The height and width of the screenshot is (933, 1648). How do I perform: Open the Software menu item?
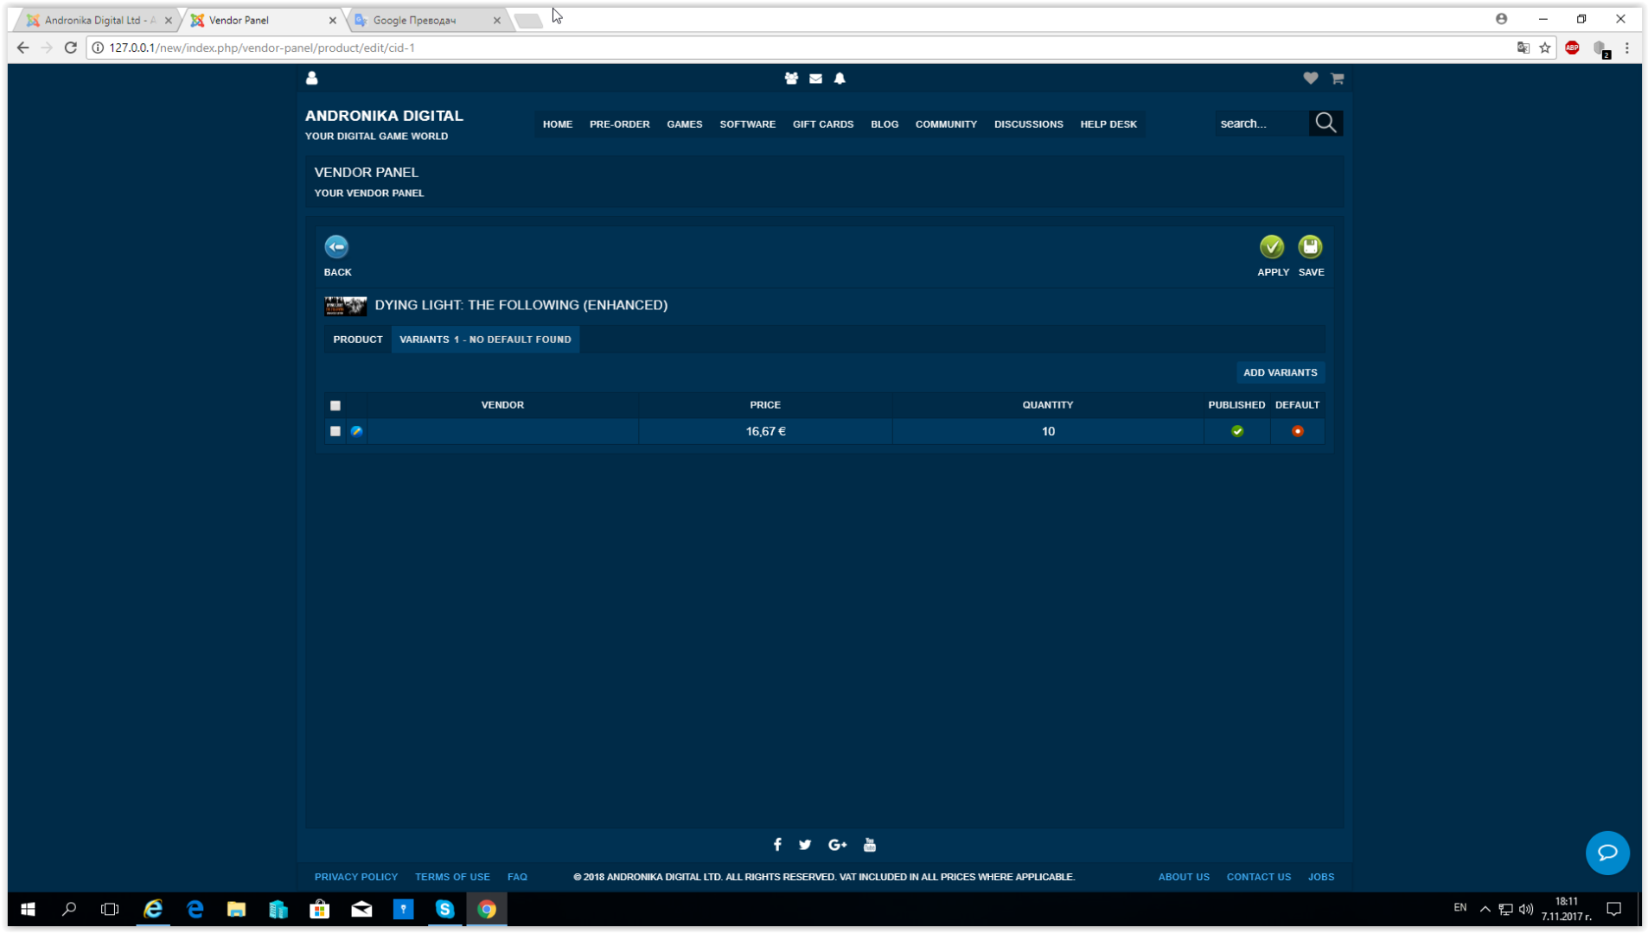747,124
